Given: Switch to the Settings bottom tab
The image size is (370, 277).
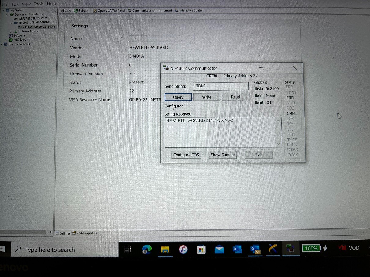Looking at the screenshot, I should (63, 233).
